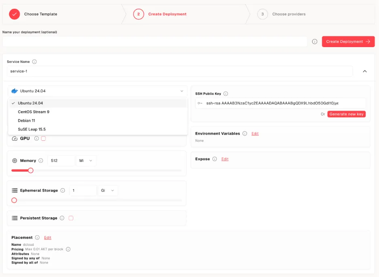379x277 pixels.
Task: Click info icon next to Environment Variables
Action: [x=245, y=133]
